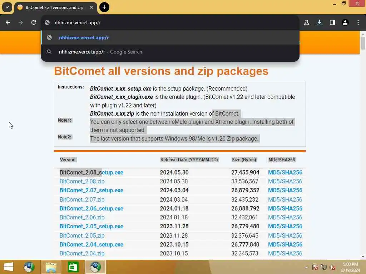Open the Windows Store taskbar icon
Image resolution: width=366 pixels, height=274 pixels.
pyautogui.click(x=73, y=267)
